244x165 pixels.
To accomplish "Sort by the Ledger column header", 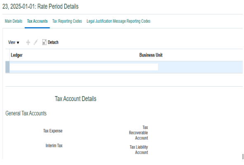I will (17, 55).
